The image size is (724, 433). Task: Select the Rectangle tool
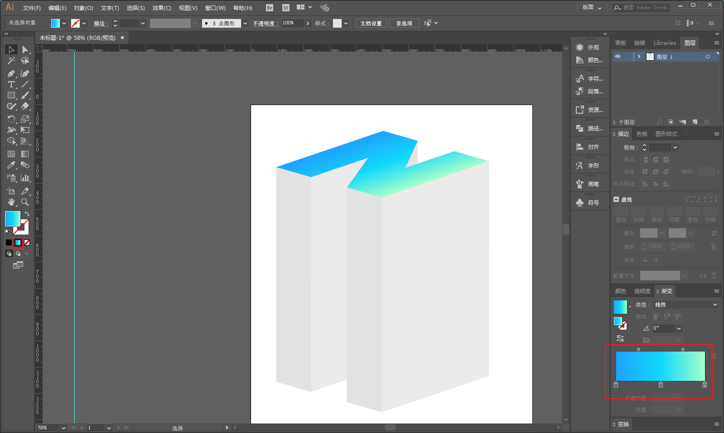point(11,96)
